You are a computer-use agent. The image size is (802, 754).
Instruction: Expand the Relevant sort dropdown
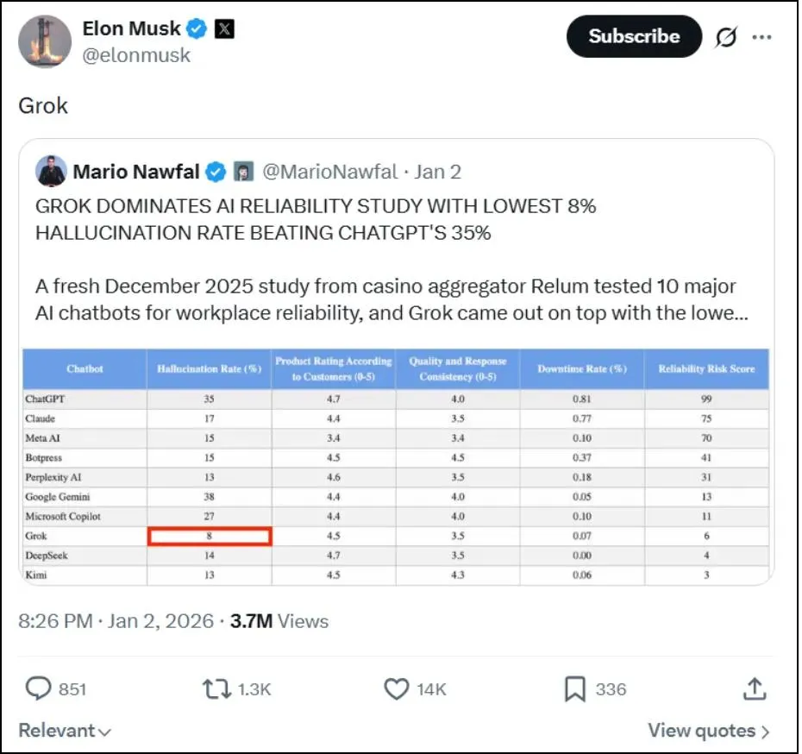click(x=65, y=731)
